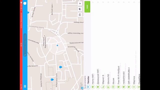Tap the blue Wi-Fi icon beside Yaroslav
The width and height of the screenshot is (160, 90).
(x=88, y=87)
